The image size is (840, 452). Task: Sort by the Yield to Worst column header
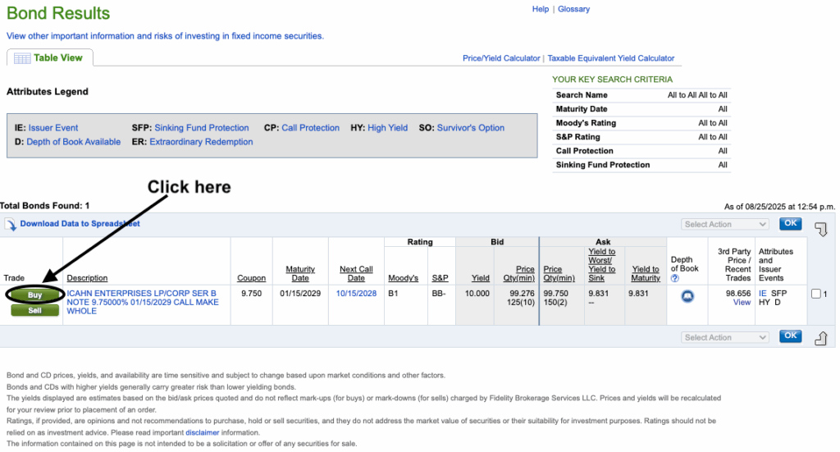[x=601, y=265]
